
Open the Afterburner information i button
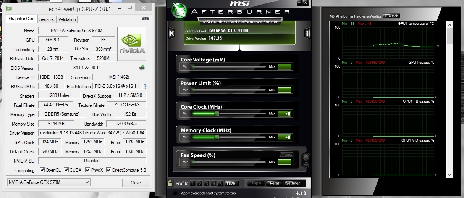(307, 33)
